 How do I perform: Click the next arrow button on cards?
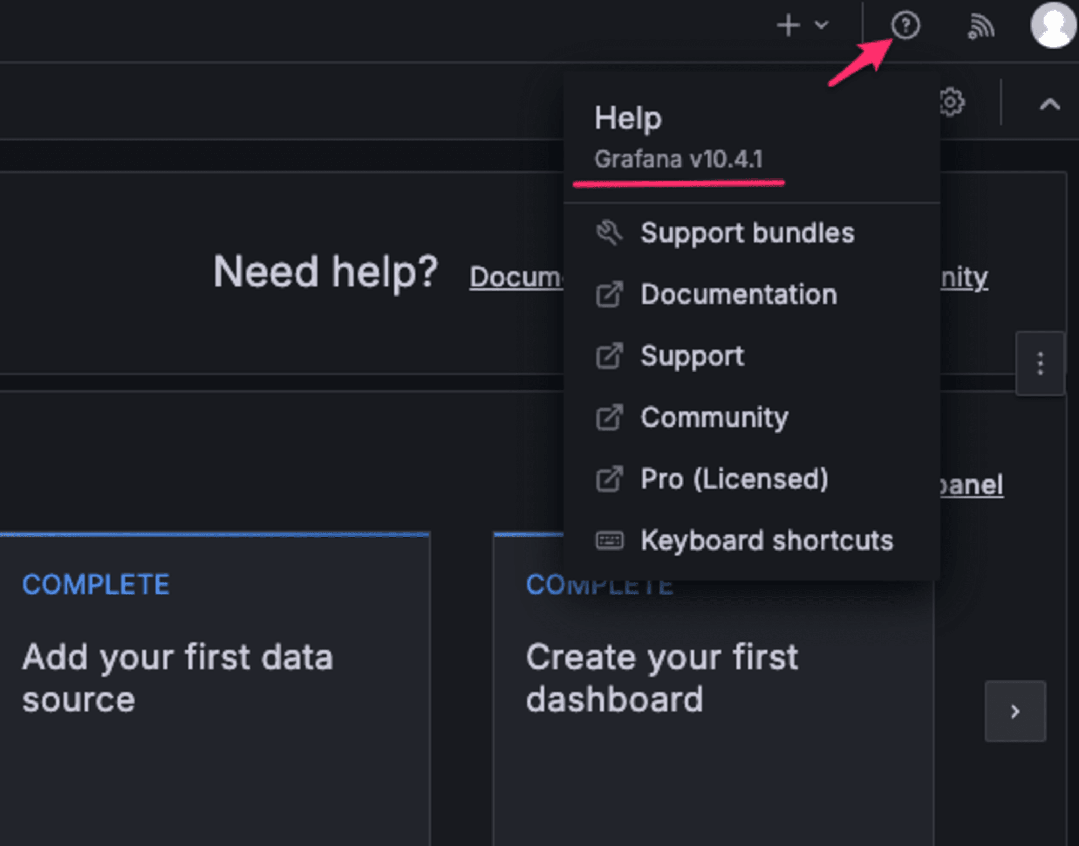click(x=1015, y=711)
